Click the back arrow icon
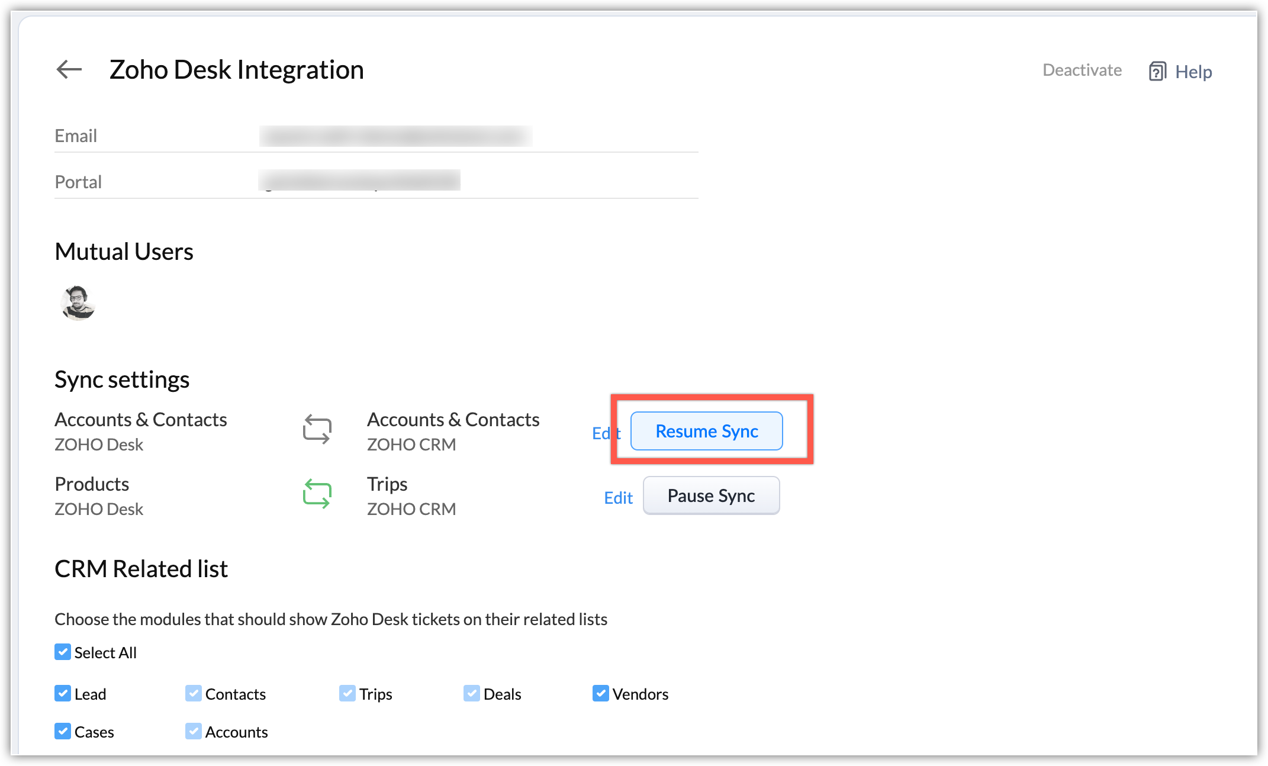This screenshot has width=1268, height=766. (69, 70)
